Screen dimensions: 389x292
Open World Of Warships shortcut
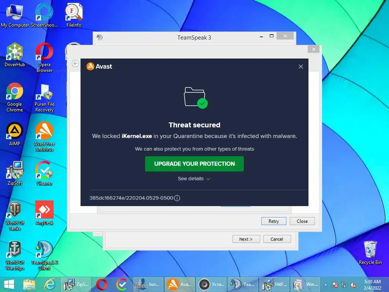click(x=15, y=255)
